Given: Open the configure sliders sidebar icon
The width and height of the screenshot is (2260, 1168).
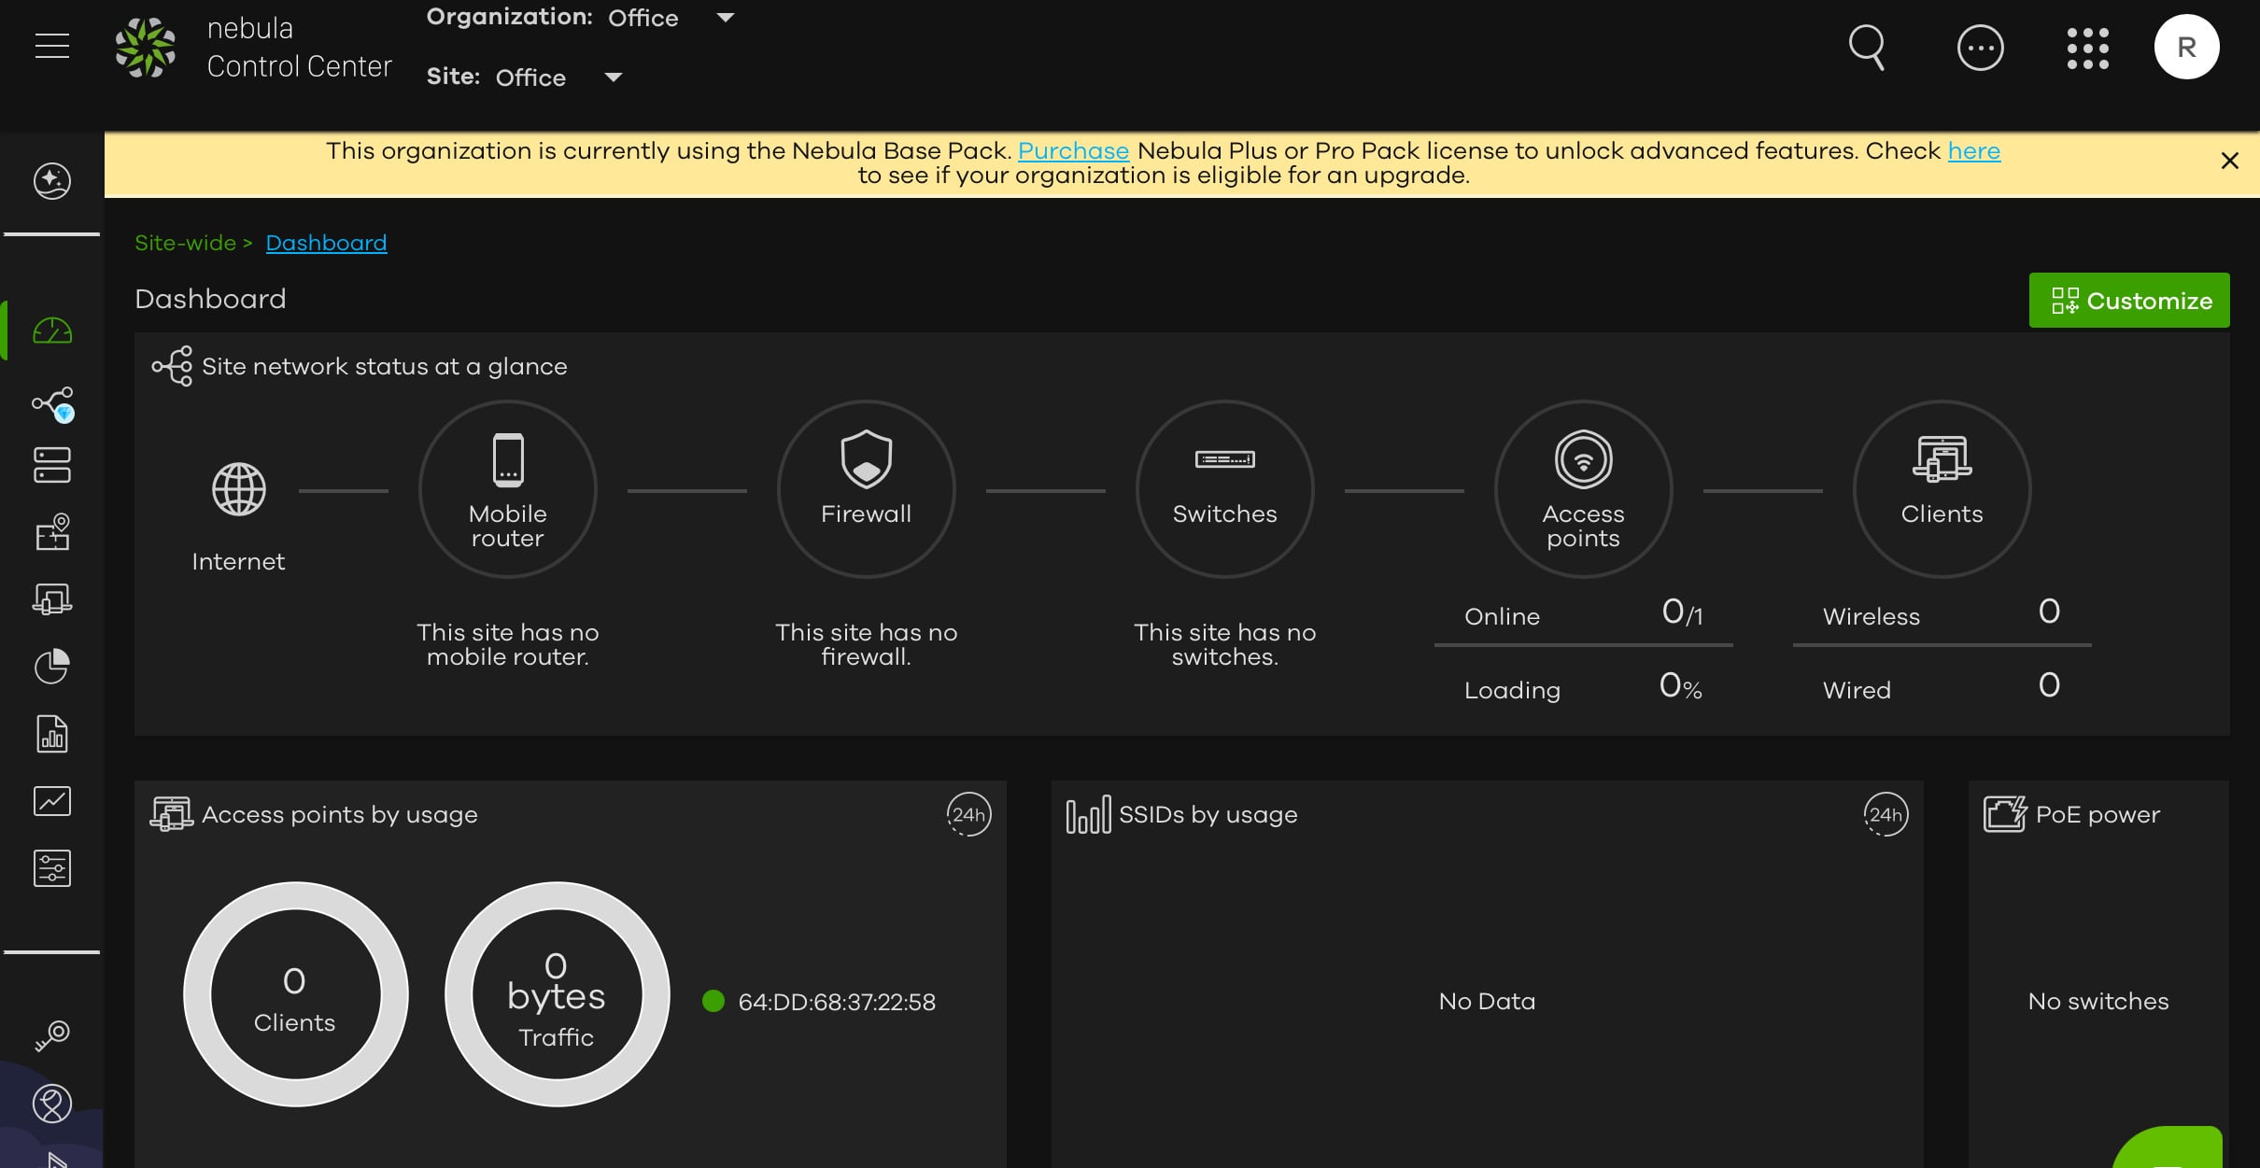Looking at the screenshot, I should 52,868.
